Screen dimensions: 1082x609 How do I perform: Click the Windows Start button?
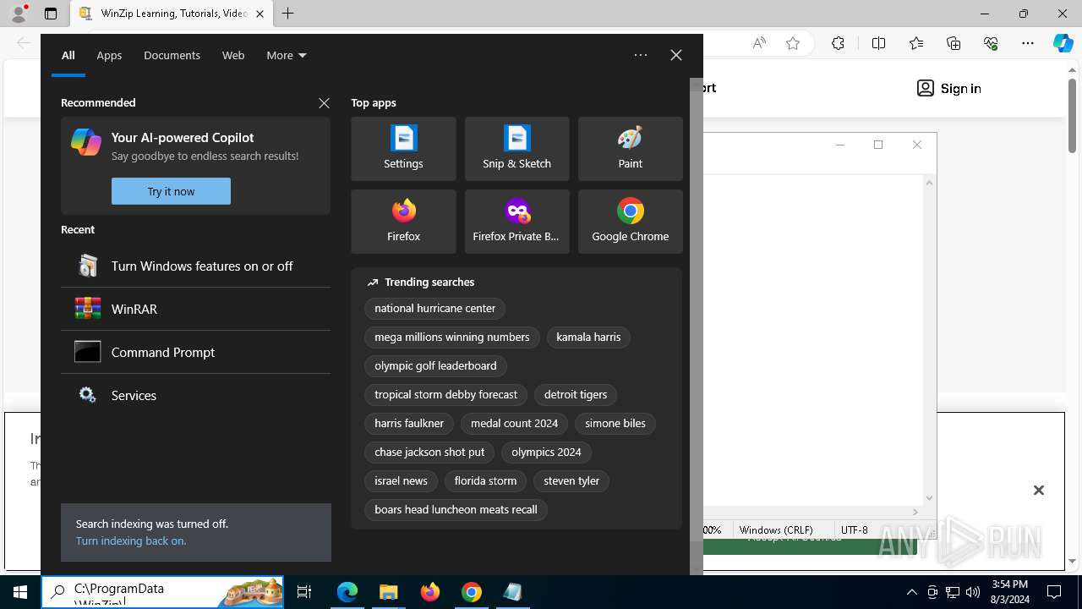20,592
